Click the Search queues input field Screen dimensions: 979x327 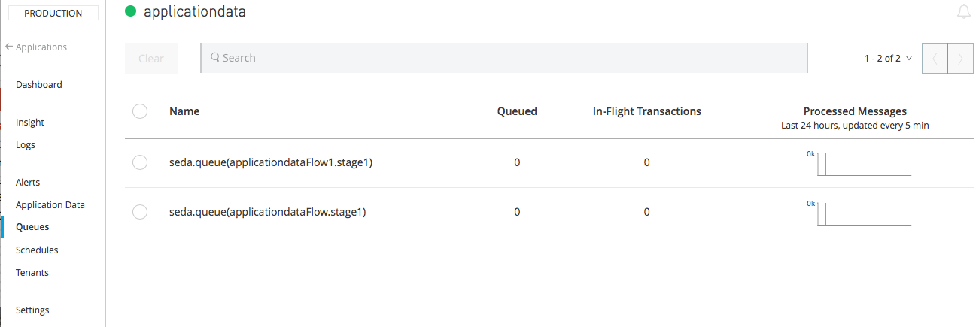tap(504, 58)
